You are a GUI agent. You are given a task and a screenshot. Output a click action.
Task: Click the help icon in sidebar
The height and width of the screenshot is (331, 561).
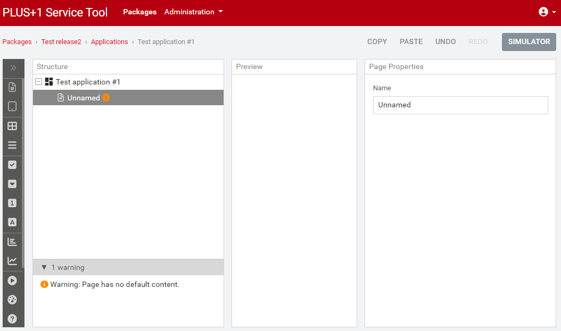coord(13,319)
